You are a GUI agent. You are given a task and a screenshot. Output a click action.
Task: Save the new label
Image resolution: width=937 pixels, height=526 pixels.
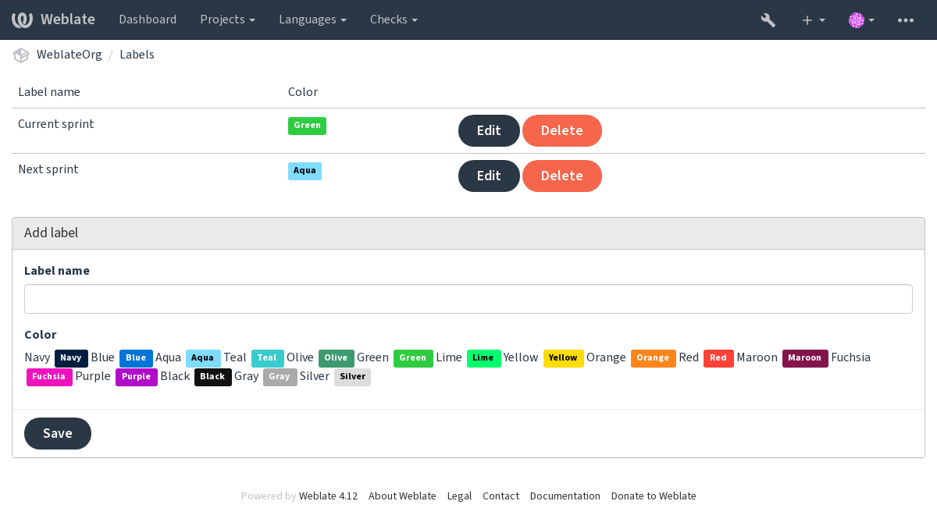pyautogui.click(x=58, y=433)
